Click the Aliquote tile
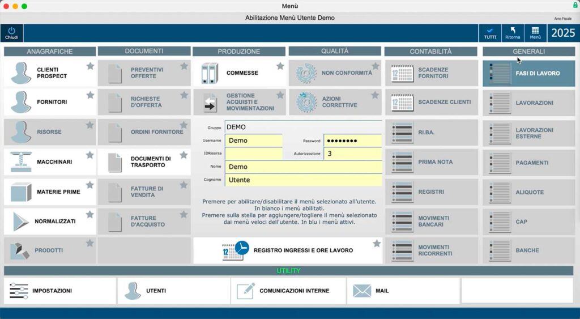 pyautogui.click(x=529, y=192)
